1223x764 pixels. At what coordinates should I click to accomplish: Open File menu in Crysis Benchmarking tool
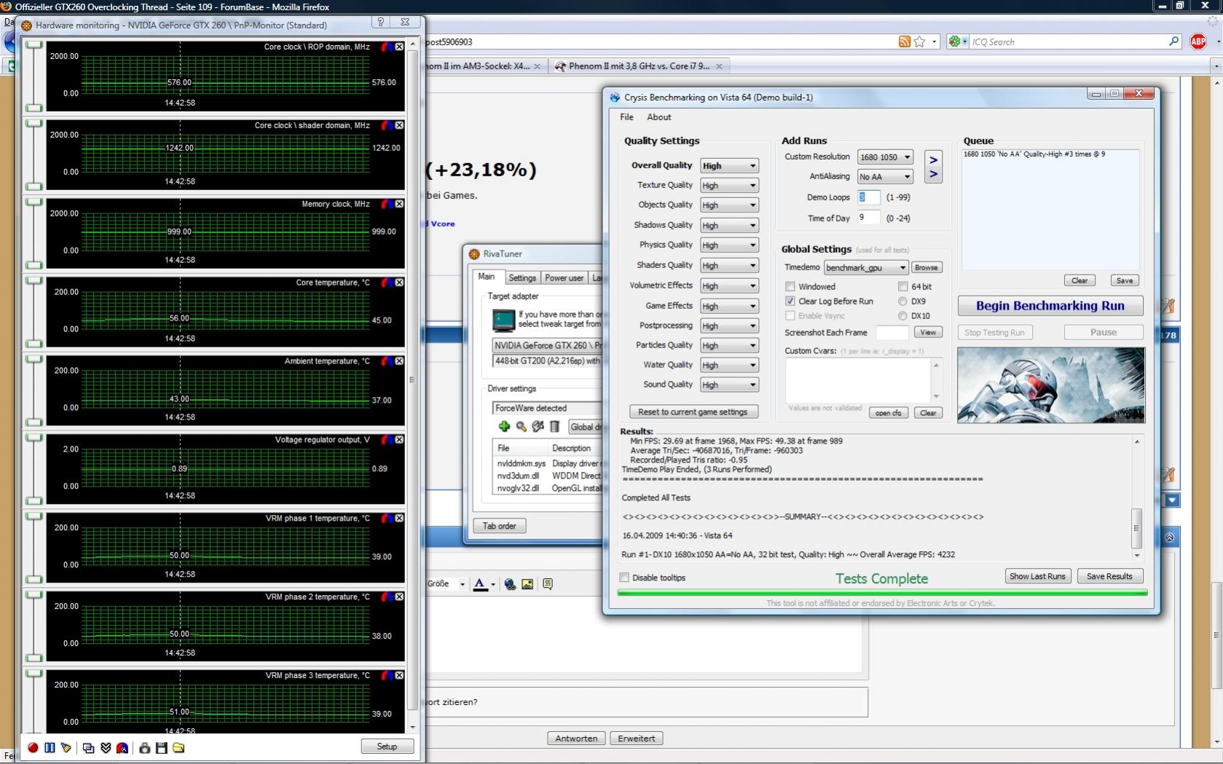click(626, 117)
